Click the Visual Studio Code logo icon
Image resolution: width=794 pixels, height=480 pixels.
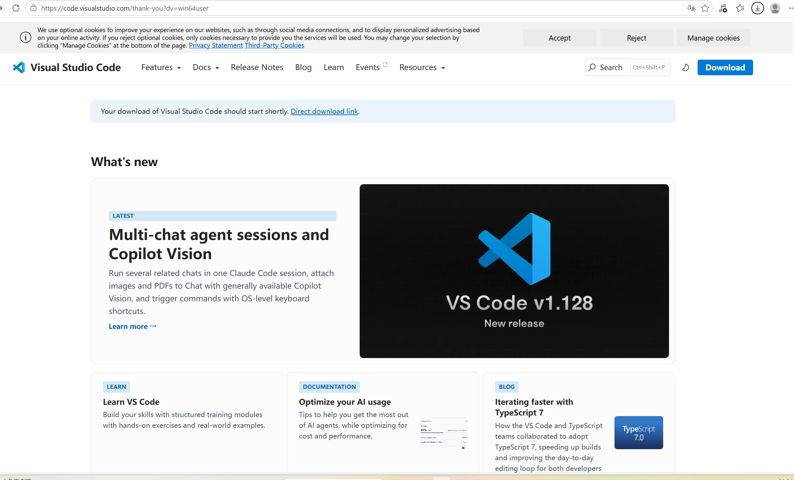(x=19, y=67)
